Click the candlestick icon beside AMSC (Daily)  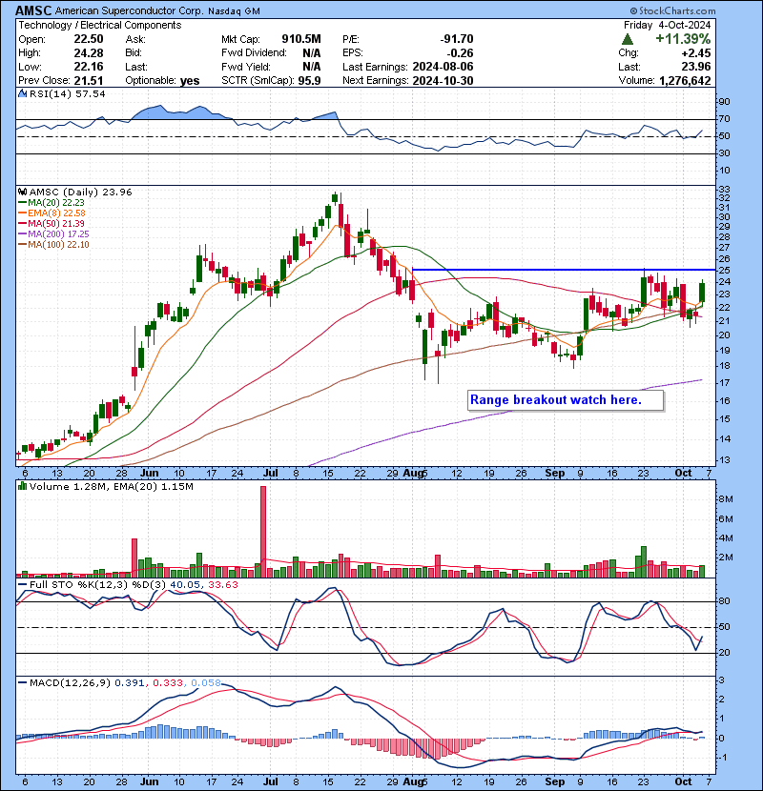(23, 192)
